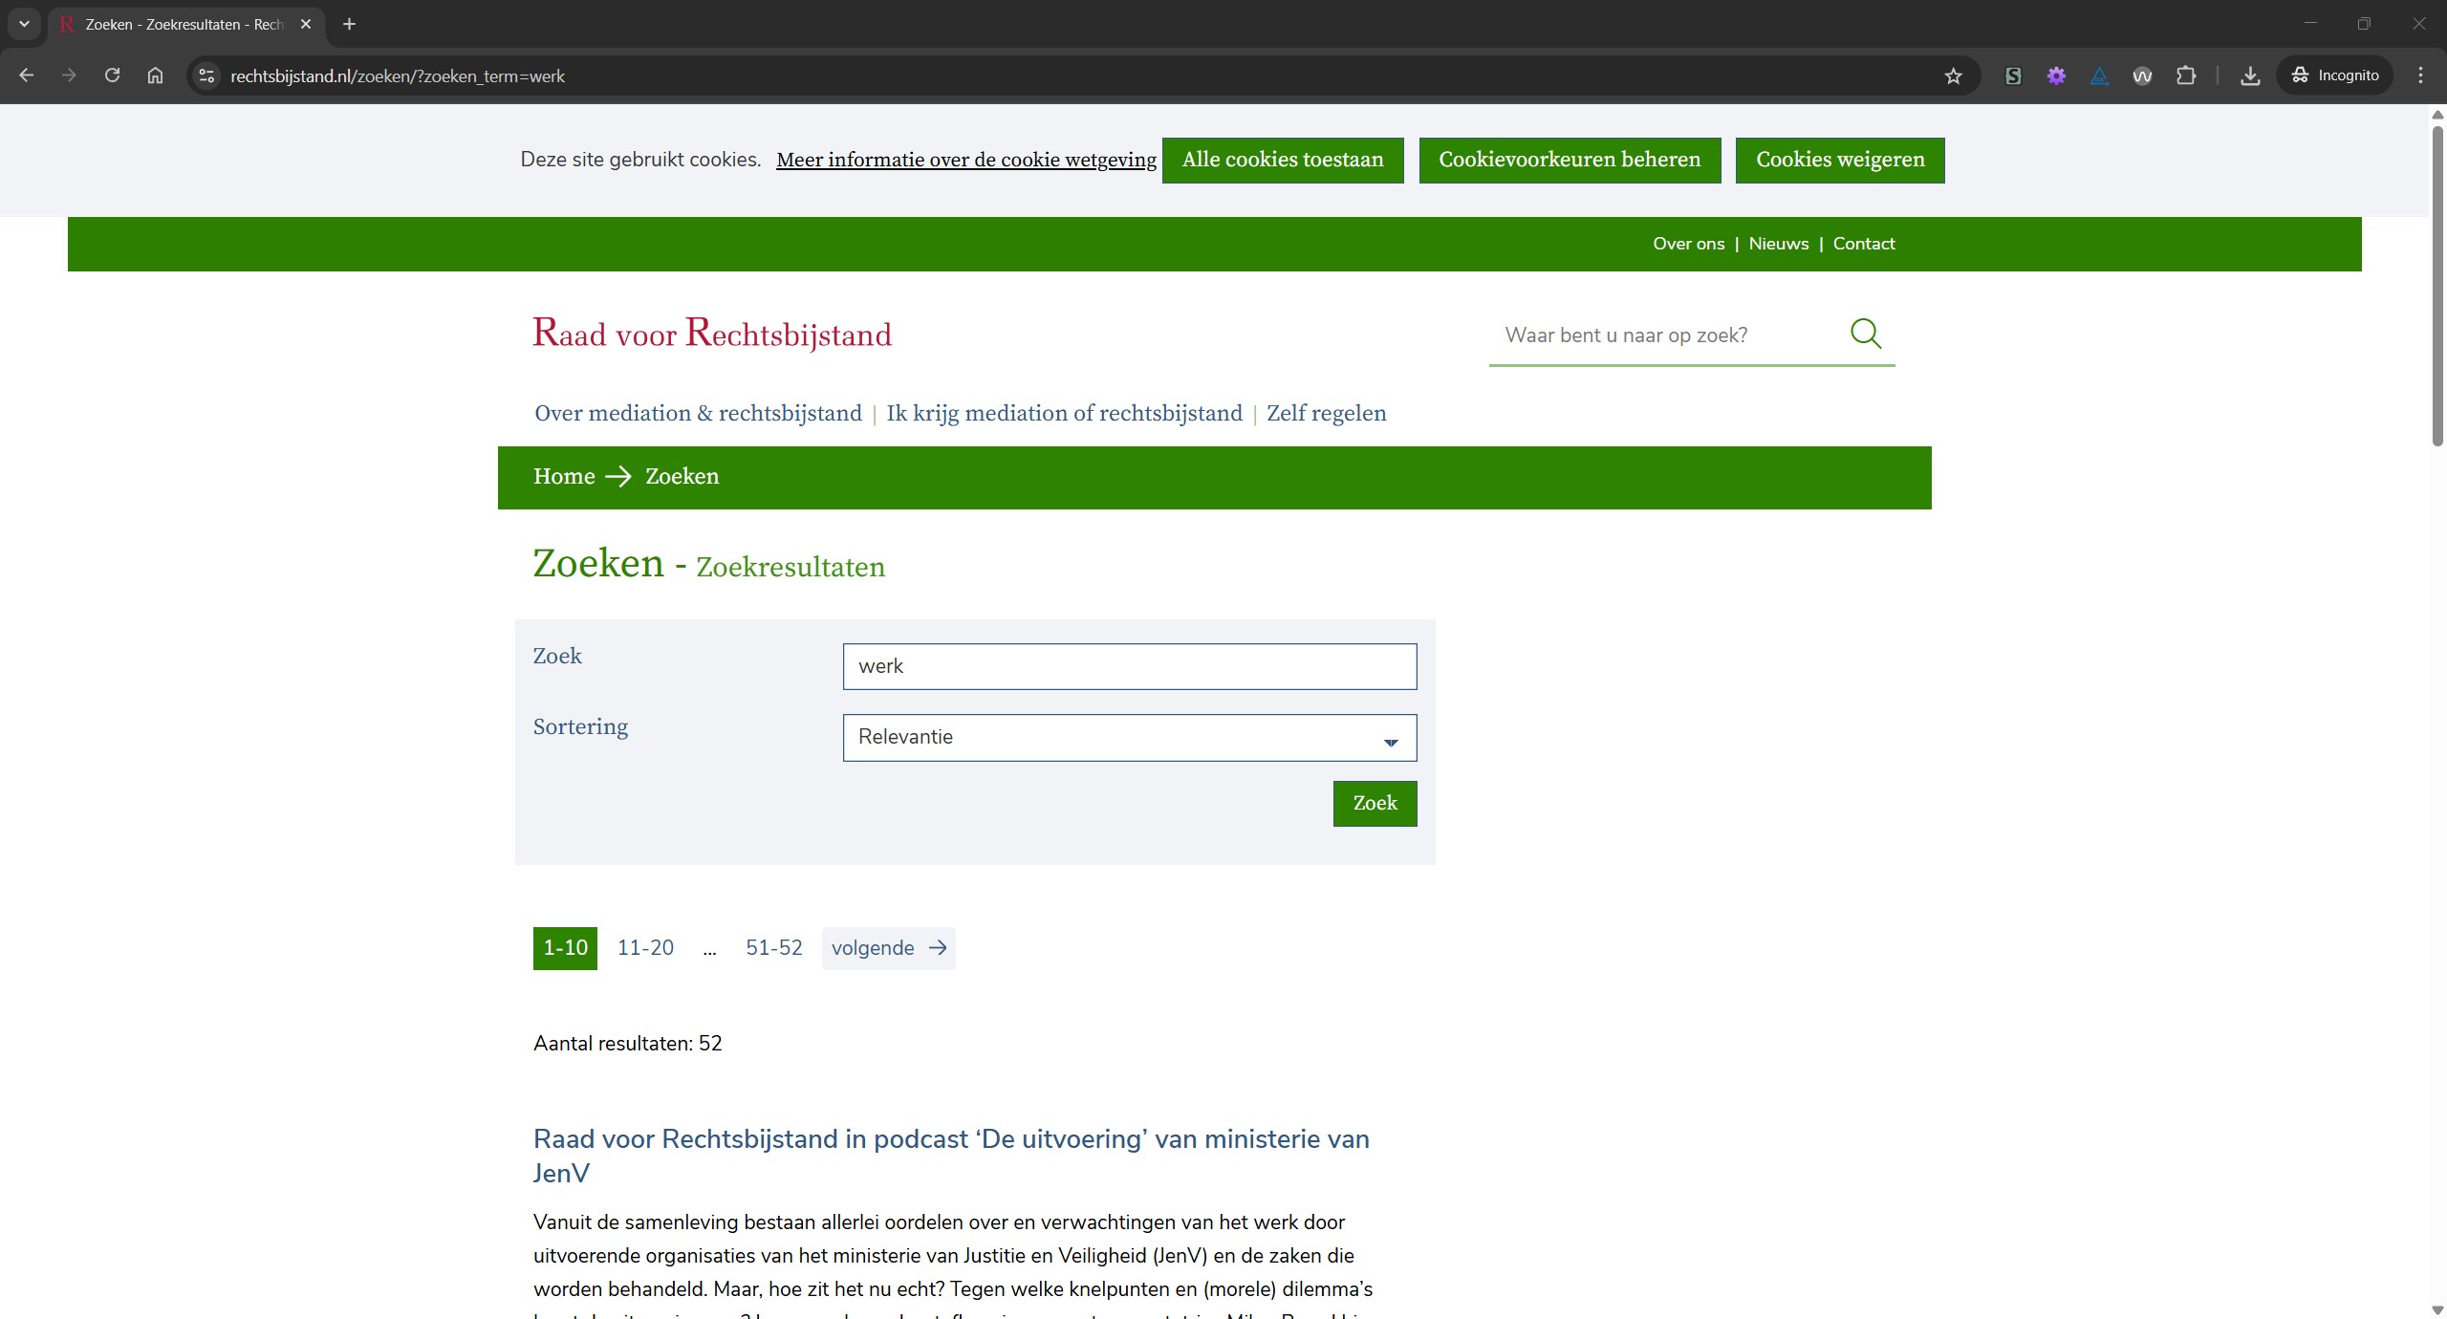Viewport: 2447px width, 1319px height.
Task: Open Contact in top bar
Action: click(1864, 244)
